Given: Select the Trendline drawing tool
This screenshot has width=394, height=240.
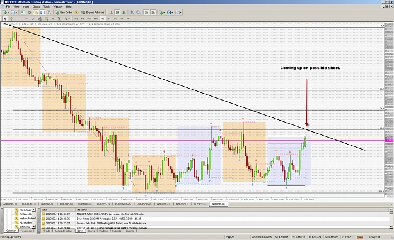Looking at the screenshot, I should coord(33,19).
